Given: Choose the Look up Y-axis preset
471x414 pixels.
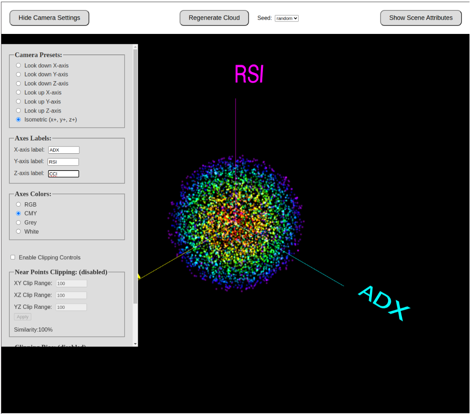Looking at the screenshot, I should tap(18, 102).
